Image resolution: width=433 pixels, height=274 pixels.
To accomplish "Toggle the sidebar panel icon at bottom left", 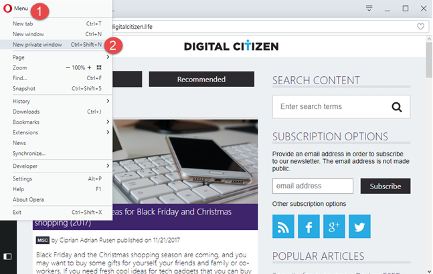I will (x=7, y=257).
